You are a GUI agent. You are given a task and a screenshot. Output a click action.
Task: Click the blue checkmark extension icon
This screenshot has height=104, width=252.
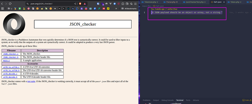click(115, 4)
